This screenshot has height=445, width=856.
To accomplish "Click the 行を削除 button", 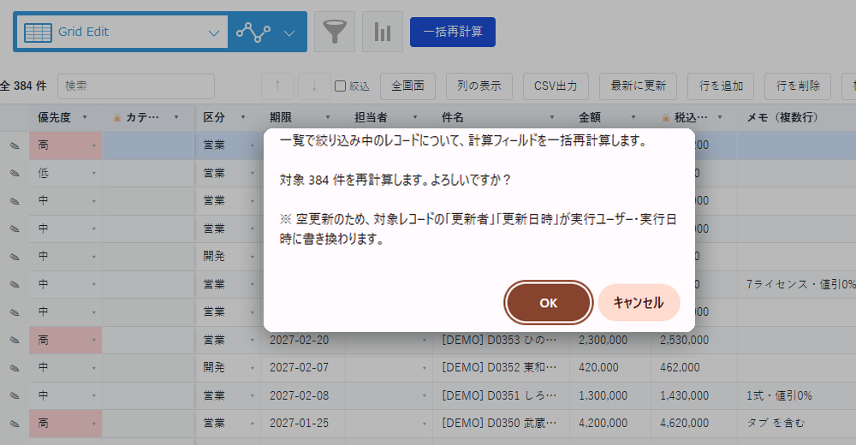I will (x=798, y=86).
